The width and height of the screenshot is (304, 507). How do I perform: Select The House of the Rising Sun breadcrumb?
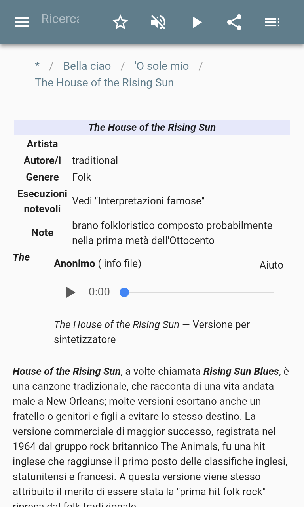104,82
